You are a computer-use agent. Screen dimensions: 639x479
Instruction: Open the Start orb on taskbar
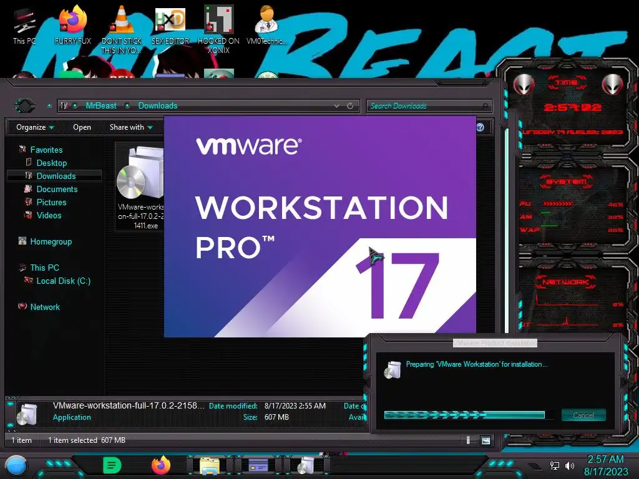[16, 466]
